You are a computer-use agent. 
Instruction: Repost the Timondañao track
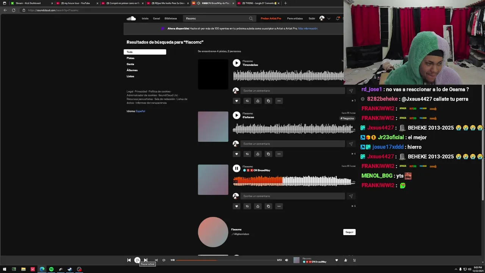(x=247, y=101)
